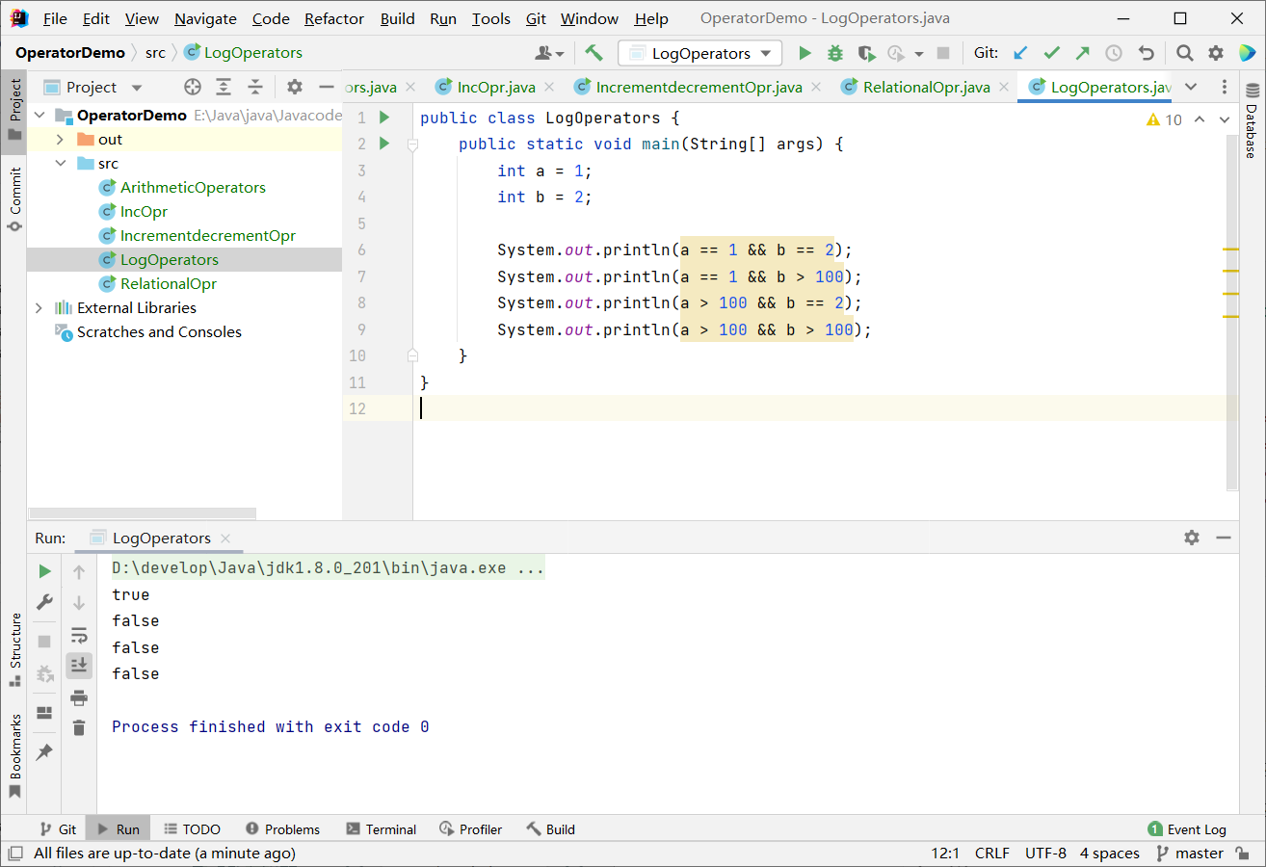Pin the Run tab

[44, 752]
